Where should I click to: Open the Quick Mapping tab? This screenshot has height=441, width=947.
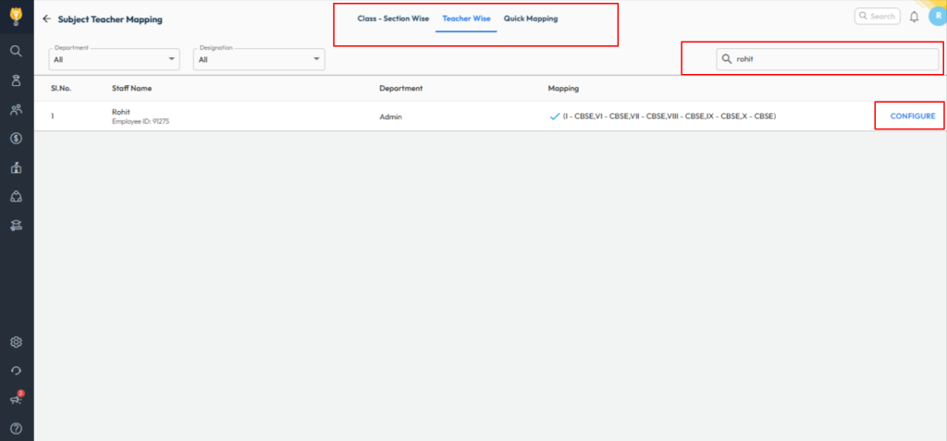coord(531,18)
